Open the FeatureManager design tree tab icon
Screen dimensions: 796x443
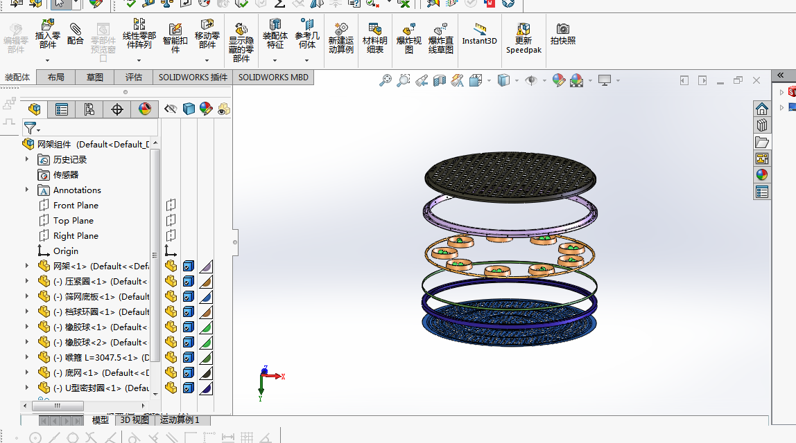coord(35,109)
